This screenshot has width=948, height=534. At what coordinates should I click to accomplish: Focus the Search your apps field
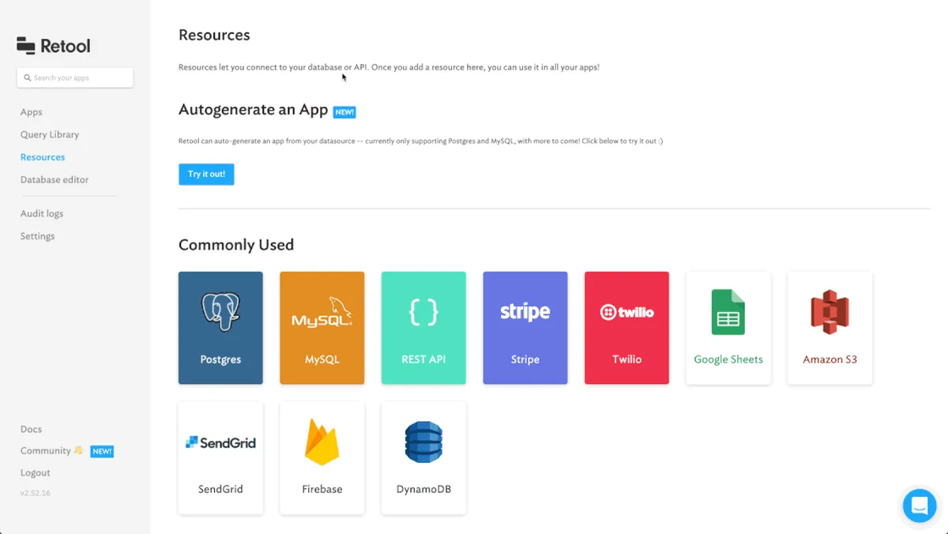(75, 77)
